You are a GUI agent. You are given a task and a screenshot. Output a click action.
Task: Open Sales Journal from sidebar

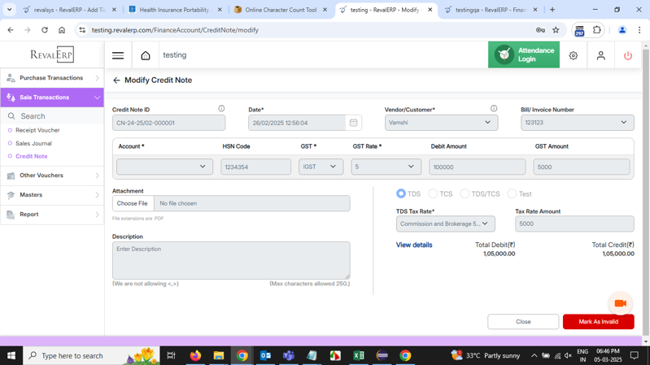33,143
